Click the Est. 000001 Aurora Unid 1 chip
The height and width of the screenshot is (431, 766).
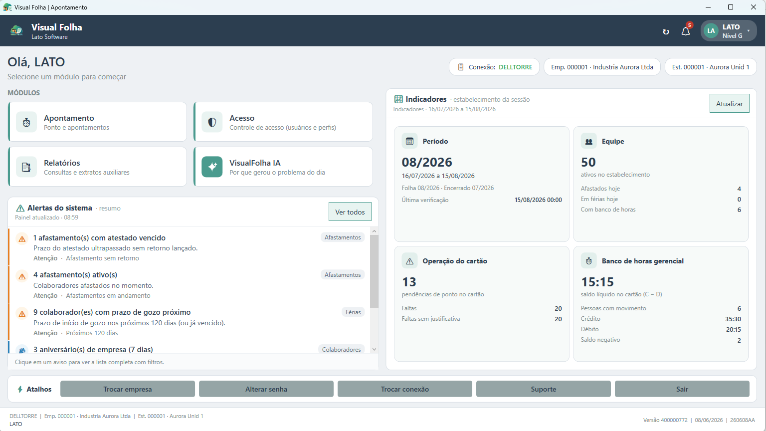[x=711, y=67]
